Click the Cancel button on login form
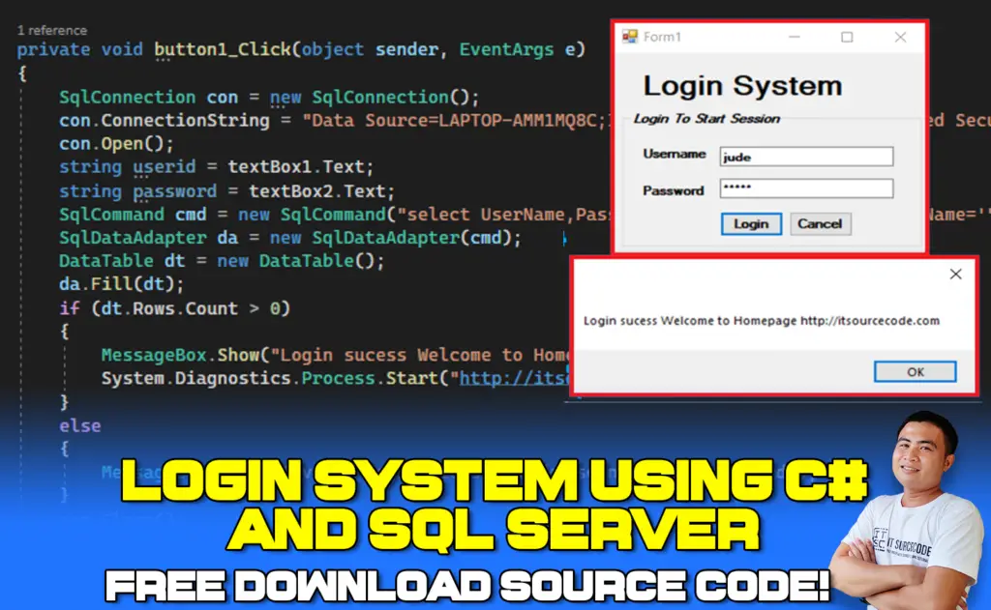The image size is (991, 610). (x=820, y=223)
